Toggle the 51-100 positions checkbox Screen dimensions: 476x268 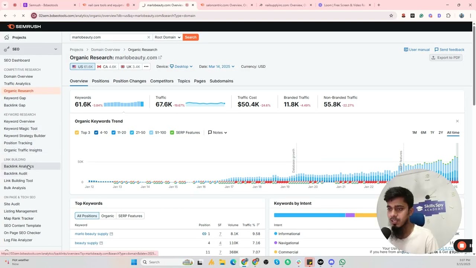(x=151, y=133)
